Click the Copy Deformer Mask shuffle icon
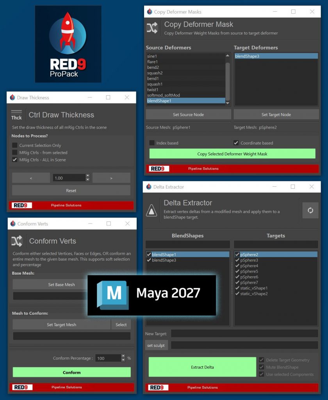This screenshot has width=328, height=400. click(x=152, y=28)
